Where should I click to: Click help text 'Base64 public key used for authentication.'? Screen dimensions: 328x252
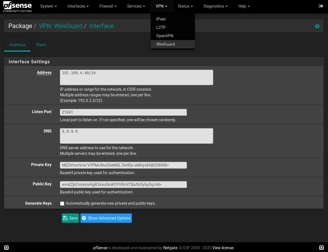pos(97,192)
